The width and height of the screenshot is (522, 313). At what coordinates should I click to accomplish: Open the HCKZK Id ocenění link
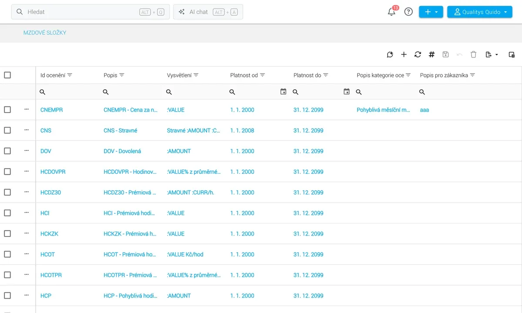[x=49, y=234]
